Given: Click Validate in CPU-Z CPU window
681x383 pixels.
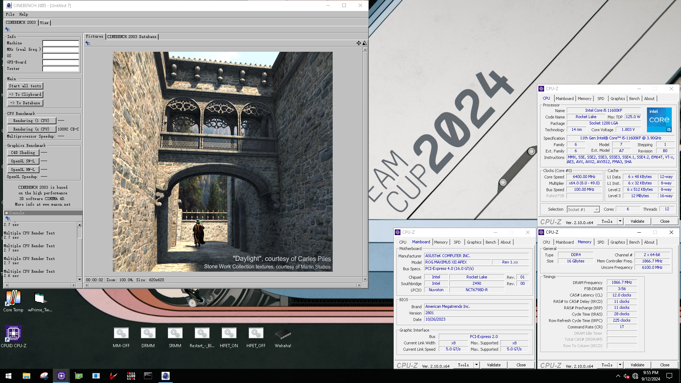Looking at the screenshot, I should click(637, 221).
